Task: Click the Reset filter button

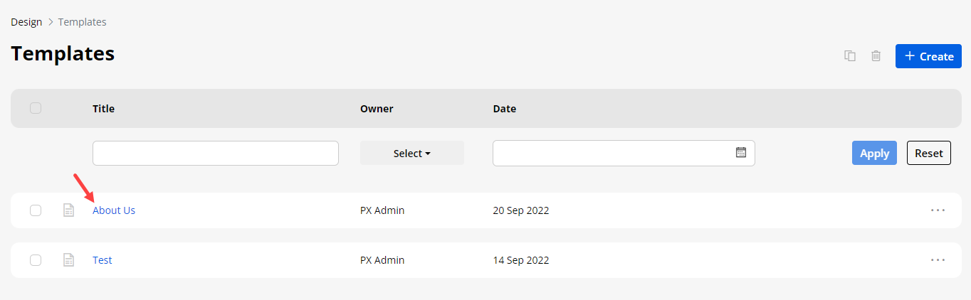Action: point(928,153)
